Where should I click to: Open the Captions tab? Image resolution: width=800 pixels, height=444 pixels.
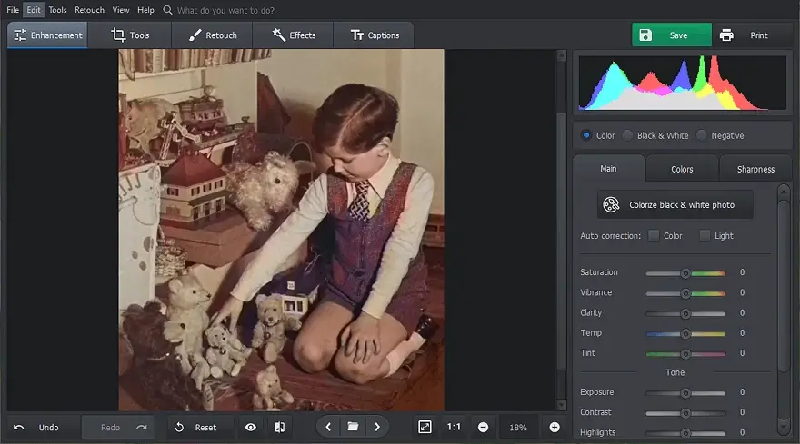tap(374, 35)
